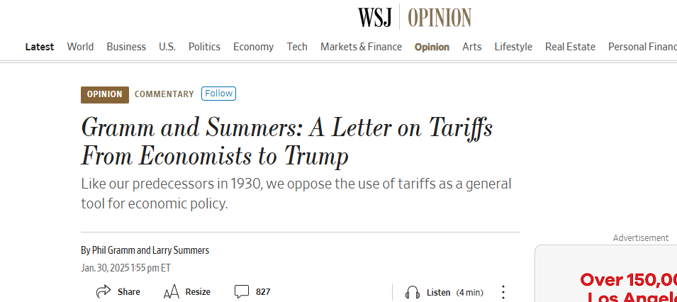The image size is (677, 302).
Task: Open the Real Estate section
Action: tap(570, 47)
